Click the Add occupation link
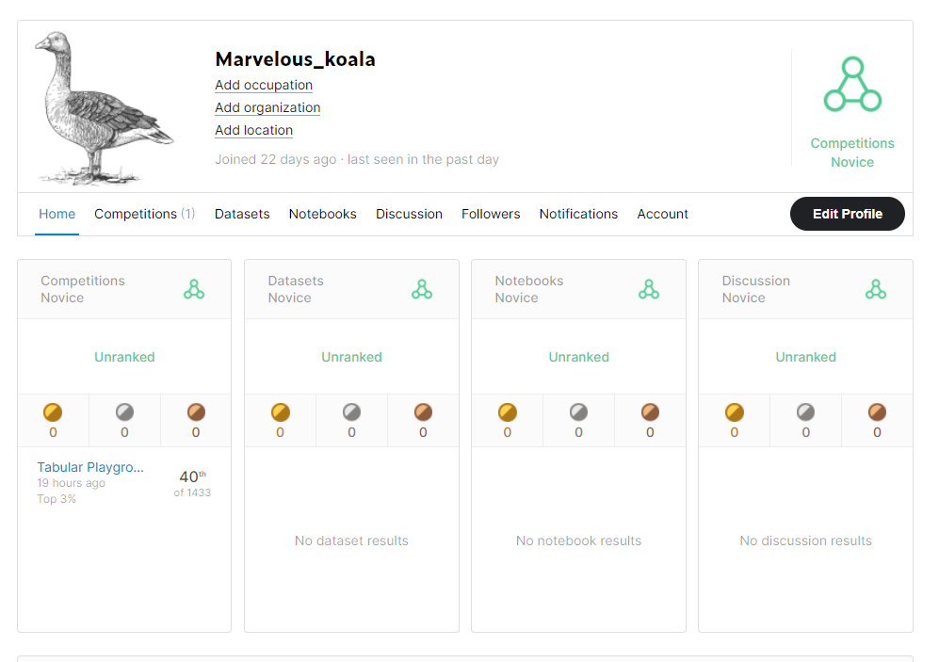This screenshot has width=939, height=662. coord(264,85)
